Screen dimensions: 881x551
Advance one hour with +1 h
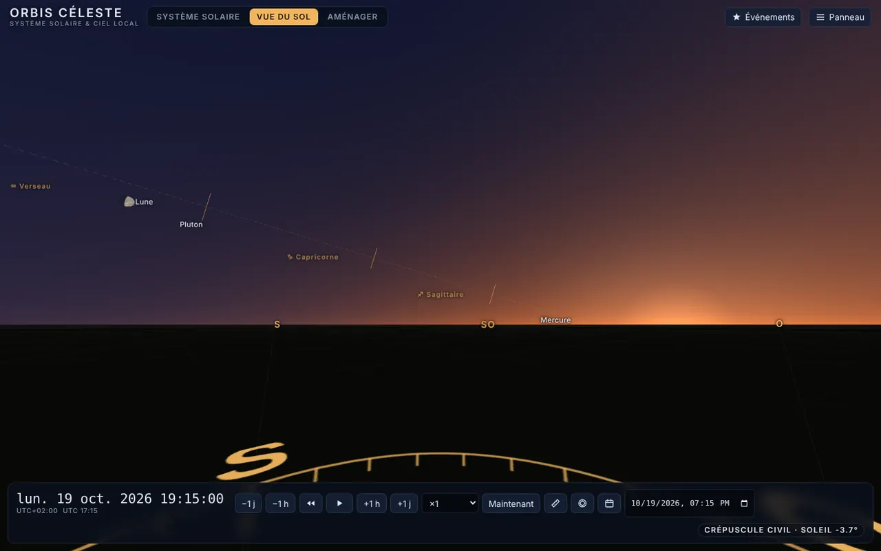[372, 503]
